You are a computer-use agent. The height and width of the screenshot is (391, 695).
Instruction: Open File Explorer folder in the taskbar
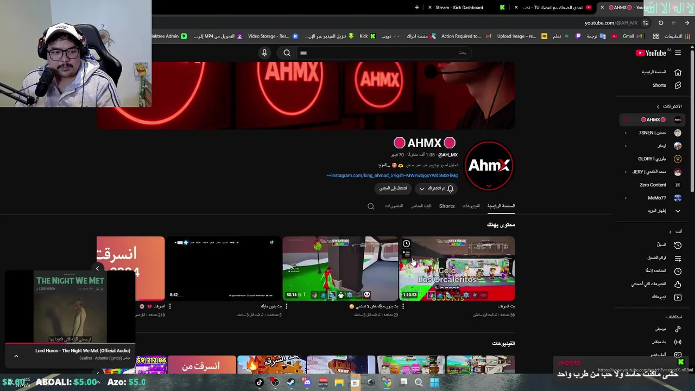point(339,382)
